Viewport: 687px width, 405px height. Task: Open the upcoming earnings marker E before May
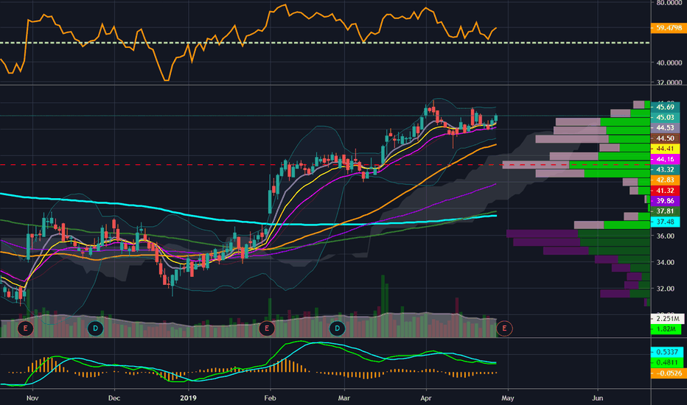[x=504, y=328]
